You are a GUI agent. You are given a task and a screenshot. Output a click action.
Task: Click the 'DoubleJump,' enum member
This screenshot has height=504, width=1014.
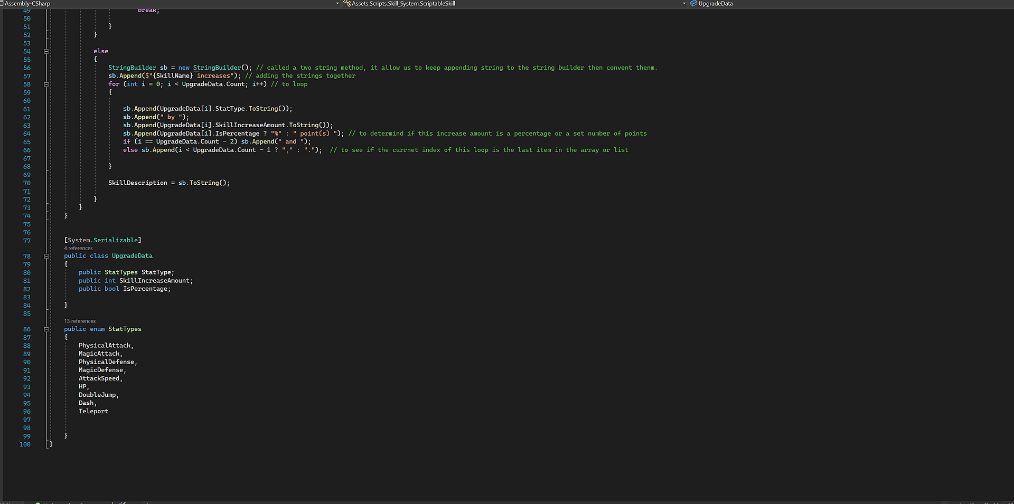point(99,395)
